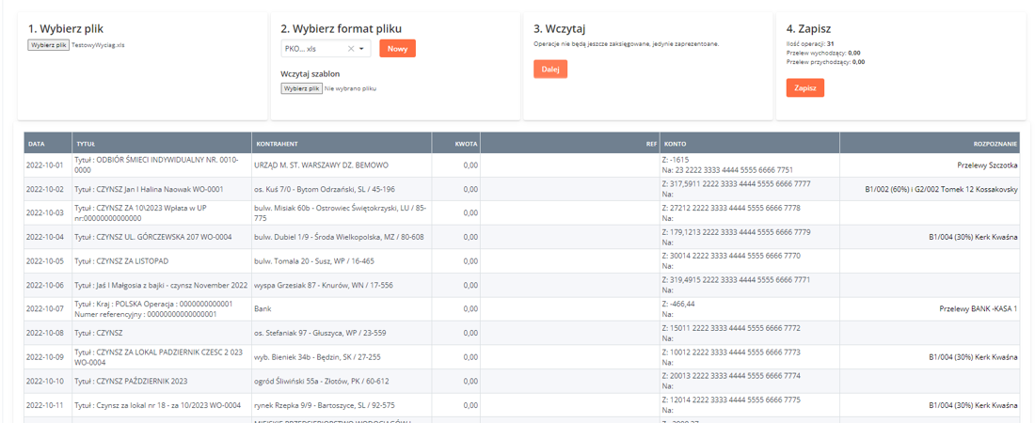Click the Nowy button
The height and width of the screenshot is (423, 1035).
[x=397, y=49]
